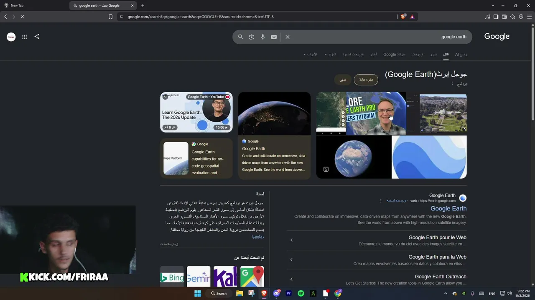Play the Learn Google Earth 2026 Update video
This screenshot has height=300, width=535.
[196, 112]
